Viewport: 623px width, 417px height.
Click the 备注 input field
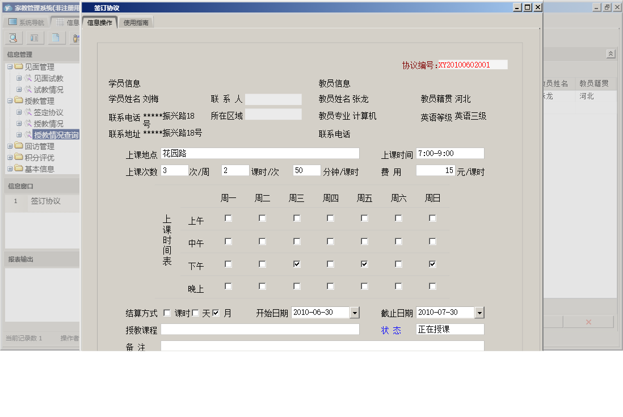coord(322,346)
